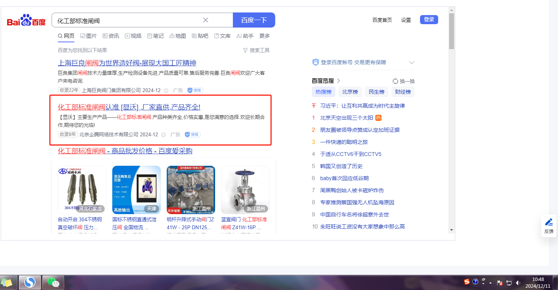Screen dimensions: 558x290
Task: Open the dropdown arrow beside 北京企腾网络技术有限公司 2024-12
Action: coord(163,135)
